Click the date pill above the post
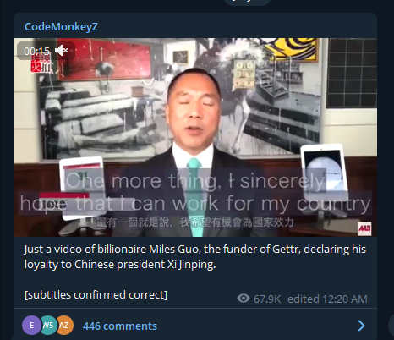Image resolution: width=394 pixels, height=340 pixels. coord(247,2)
